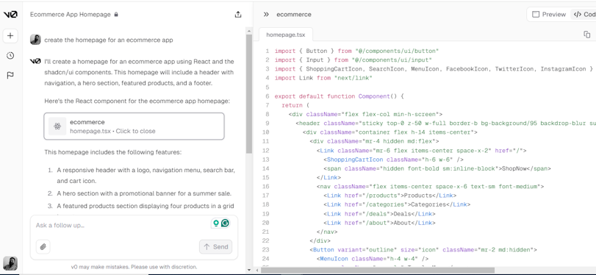Switch to the Preview view
Image resolution: width=596 pixels, height=275 pixels.
coord(549,15)
